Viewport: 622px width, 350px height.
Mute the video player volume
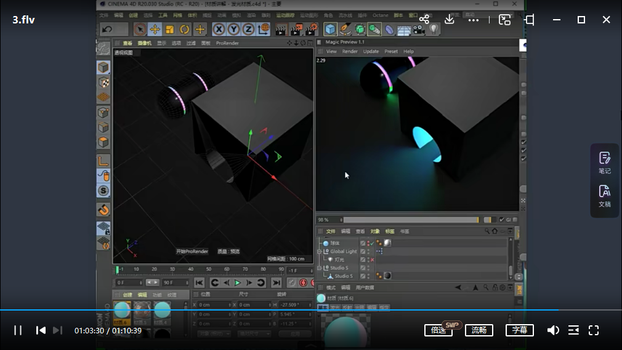[x=553, y=330]
